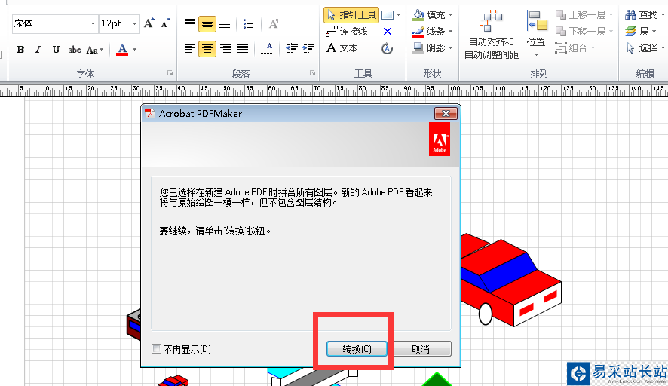668x386 pixels.
Task: Center align paragraph
Action: 207,49
